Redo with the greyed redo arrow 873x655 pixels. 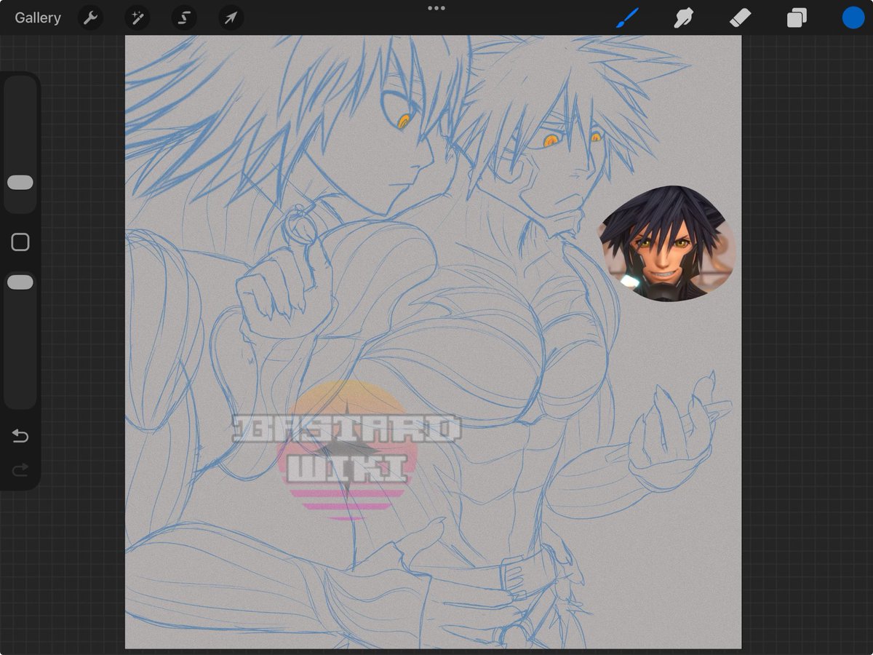pos(20,470)
